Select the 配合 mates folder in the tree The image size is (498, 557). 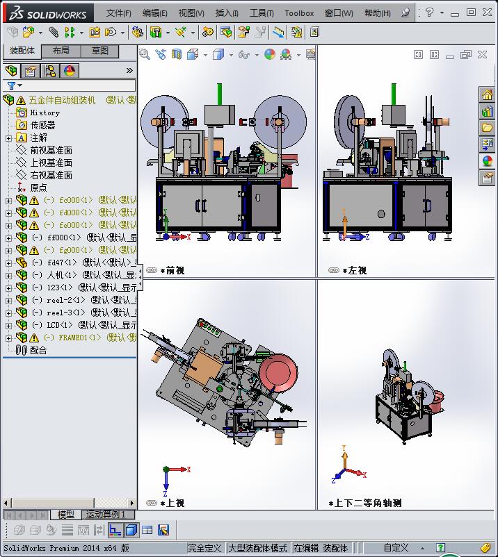pos(38,350)
